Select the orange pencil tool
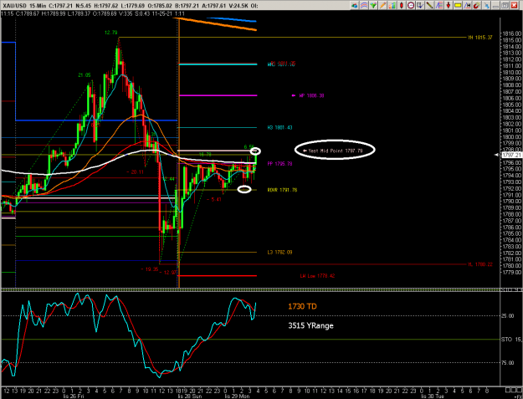The height and width of the screenshot is (399, 523). [x=382, y=5]
